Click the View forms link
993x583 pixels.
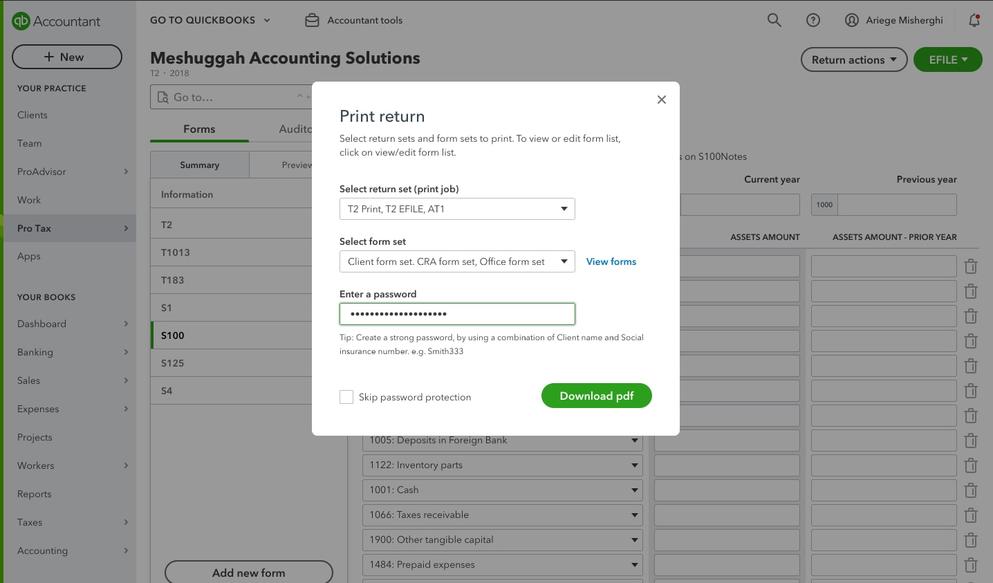611,261
